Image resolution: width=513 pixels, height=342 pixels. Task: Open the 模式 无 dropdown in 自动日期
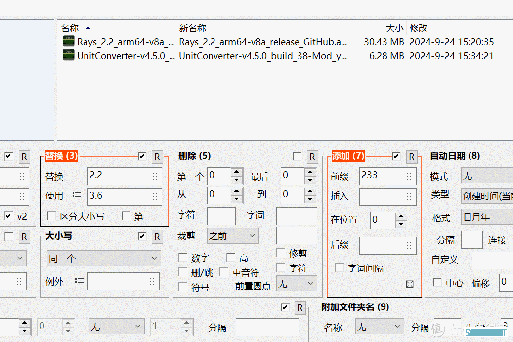[x=487, y=175]
